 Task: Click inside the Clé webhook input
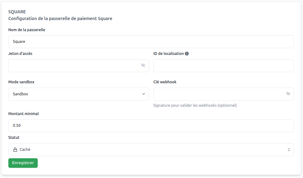218,94
